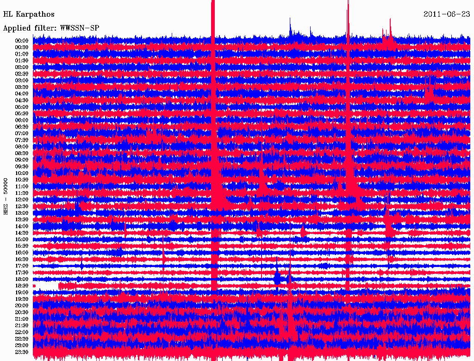Select the 22:00 time label
474x361 pixels.
22,332
